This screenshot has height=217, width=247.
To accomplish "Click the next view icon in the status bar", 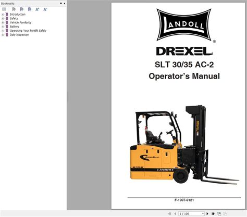I will (x=225, y=214).
